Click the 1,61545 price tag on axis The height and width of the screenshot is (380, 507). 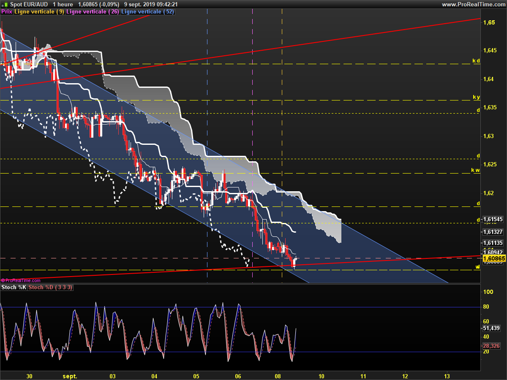[493, 220]
